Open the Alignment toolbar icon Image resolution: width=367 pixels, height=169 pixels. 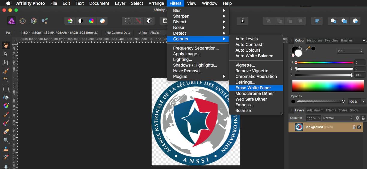tap(317, 21)
